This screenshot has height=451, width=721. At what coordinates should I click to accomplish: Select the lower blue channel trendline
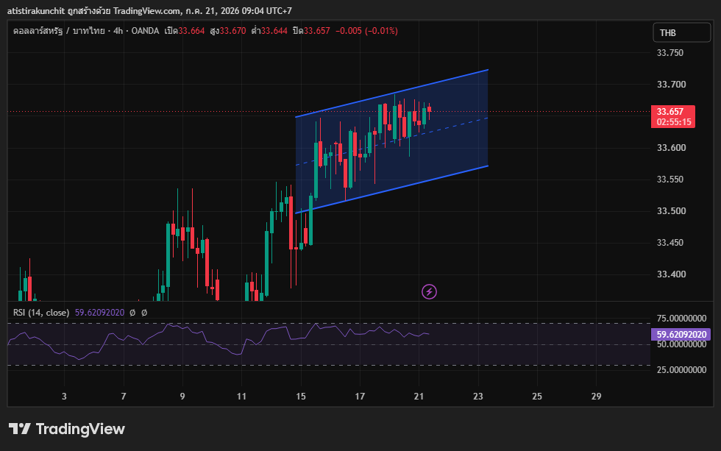391,189
